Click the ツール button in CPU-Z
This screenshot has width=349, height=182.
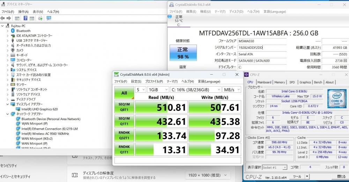[x=297, y=176]
